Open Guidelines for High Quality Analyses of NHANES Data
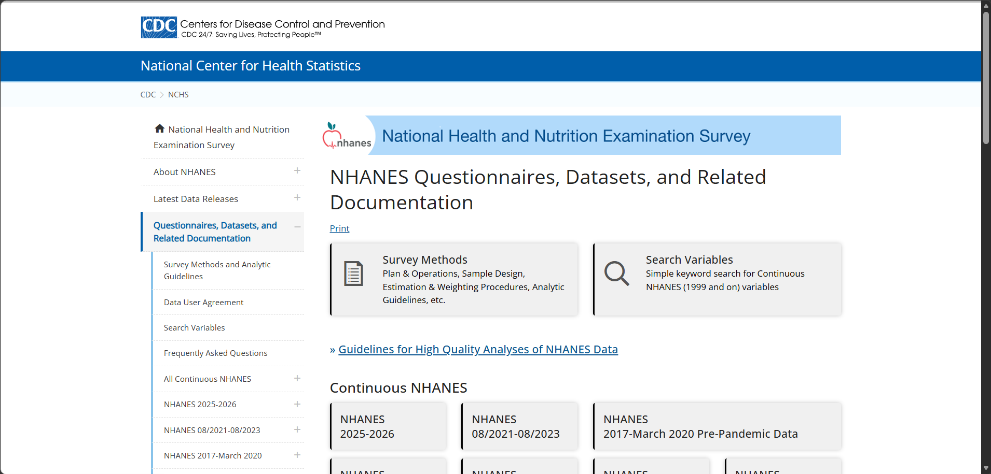 (478, 350)
